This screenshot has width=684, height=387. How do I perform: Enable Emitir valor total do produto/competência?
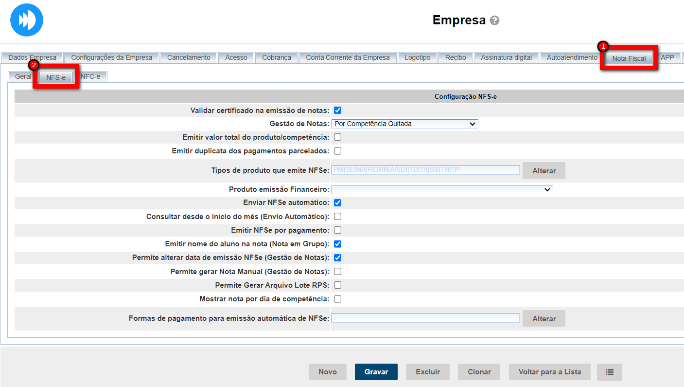pos(337,137)
